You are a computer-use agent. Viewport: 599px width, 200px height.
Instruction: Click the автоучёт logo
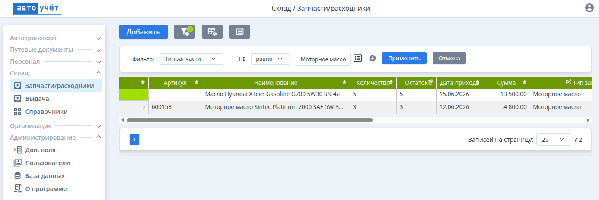(x=37, y=8)
